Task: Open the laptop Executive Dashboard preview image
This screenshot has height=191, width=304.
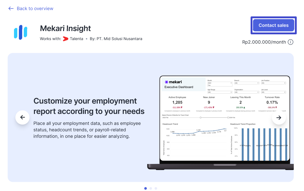Action: [x=221, y=123]
